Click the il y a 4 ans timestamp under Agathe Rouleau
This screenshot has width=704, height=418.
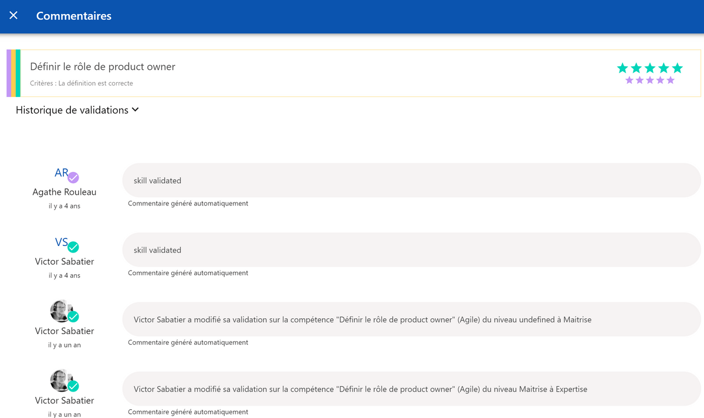[65, 206]
